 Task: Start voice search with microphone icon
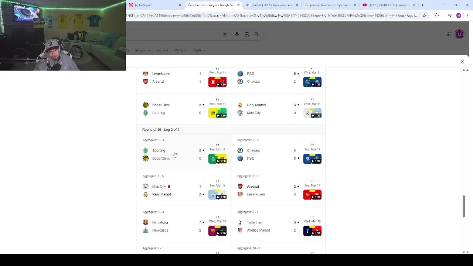click(x=237, y=34)
